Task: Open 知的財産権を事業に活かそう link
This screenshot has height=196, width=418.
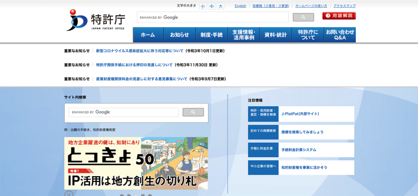Action: pyautogui.click(x=304, y=167)
